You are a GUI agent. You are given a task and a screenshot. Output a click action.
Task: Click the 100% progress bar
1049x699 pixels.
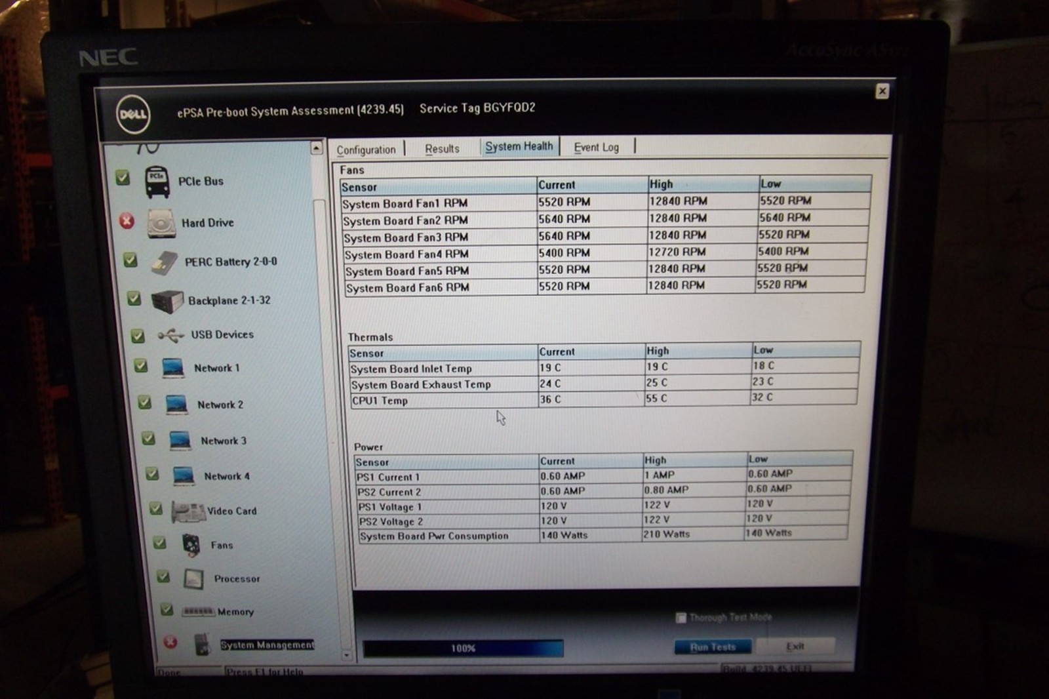[x=463, y=649]
